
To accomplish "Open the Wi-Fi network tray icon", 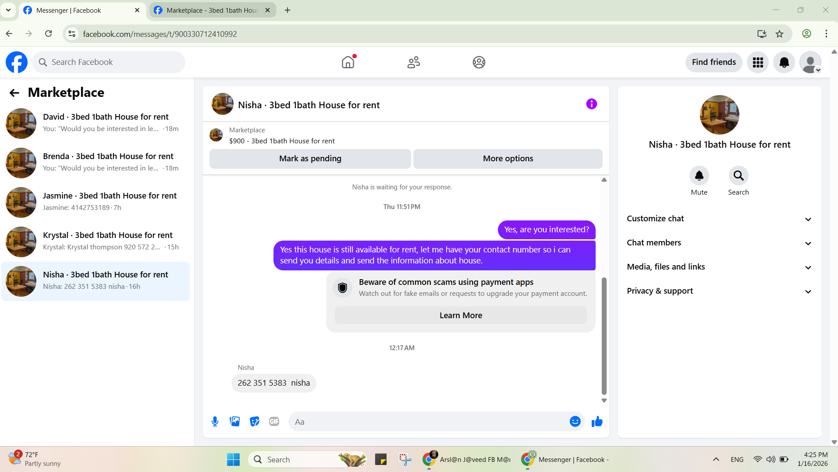I will (x=757, y=459).
